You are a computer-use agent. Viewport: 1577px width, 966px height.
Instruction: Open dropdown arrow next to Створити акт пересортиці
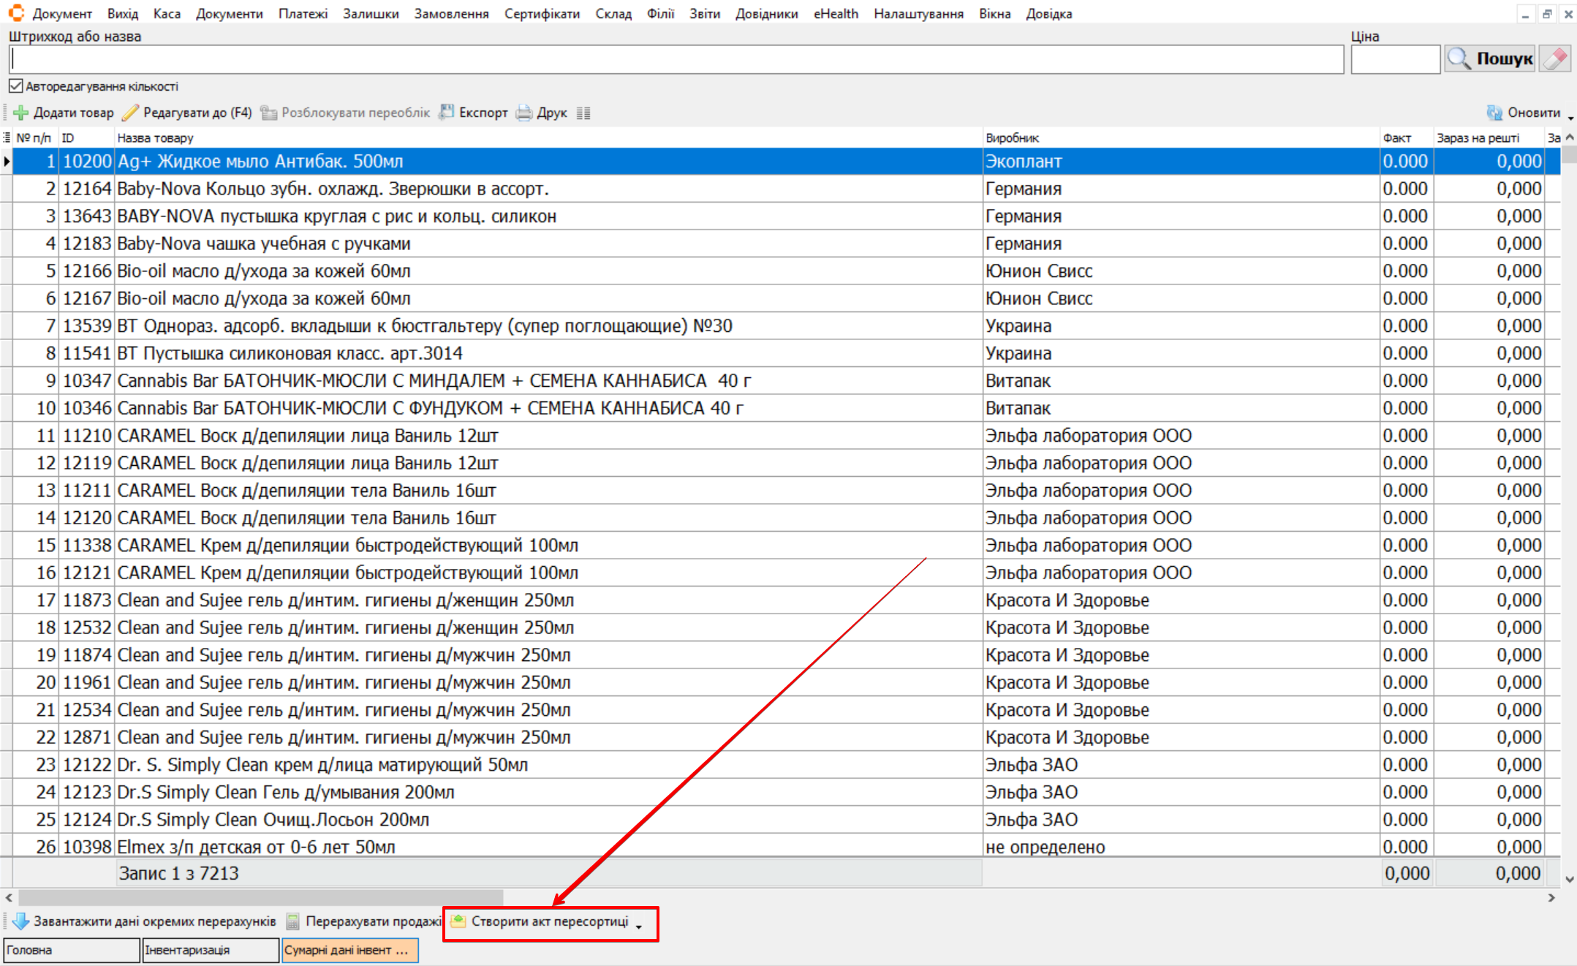(639, 926)
